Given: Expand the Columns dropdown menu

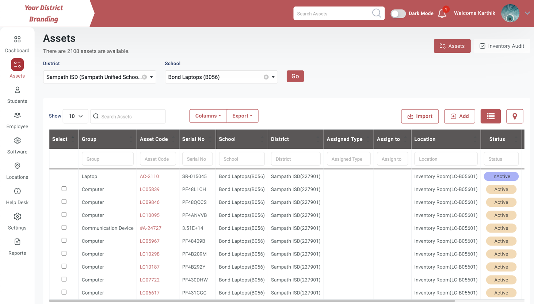Looking at the screenshot, I should tap(208, 116).
